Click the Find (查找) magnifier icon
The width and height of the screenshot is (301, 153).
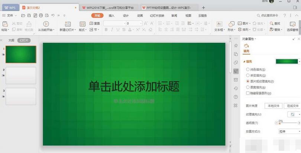(271, 23)
